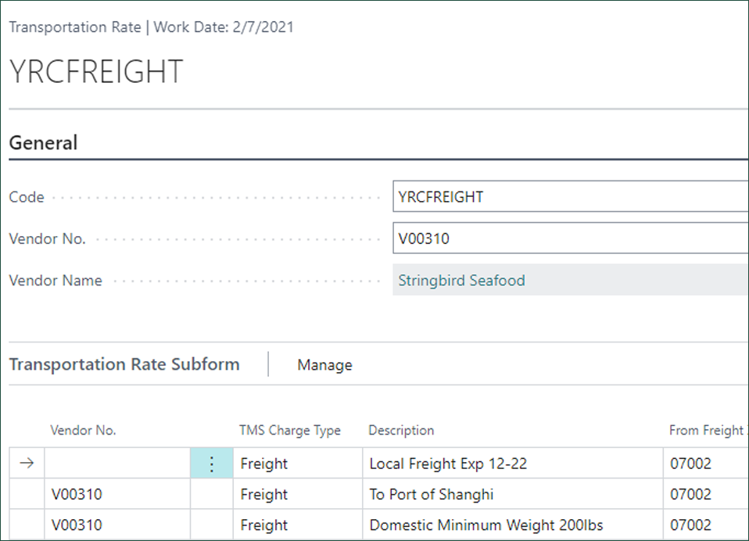This screenshot has width=749, height=541.
Task: Select the empty Vendor No. cell in the first row
Action: click(117, 463)
